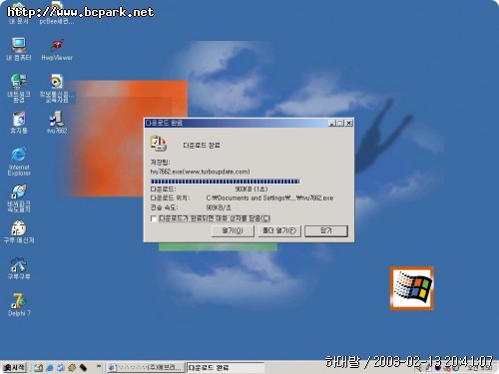Switch to download complete taskbar button
This screenshot has width=499, height=374.
tap(225, 368)
